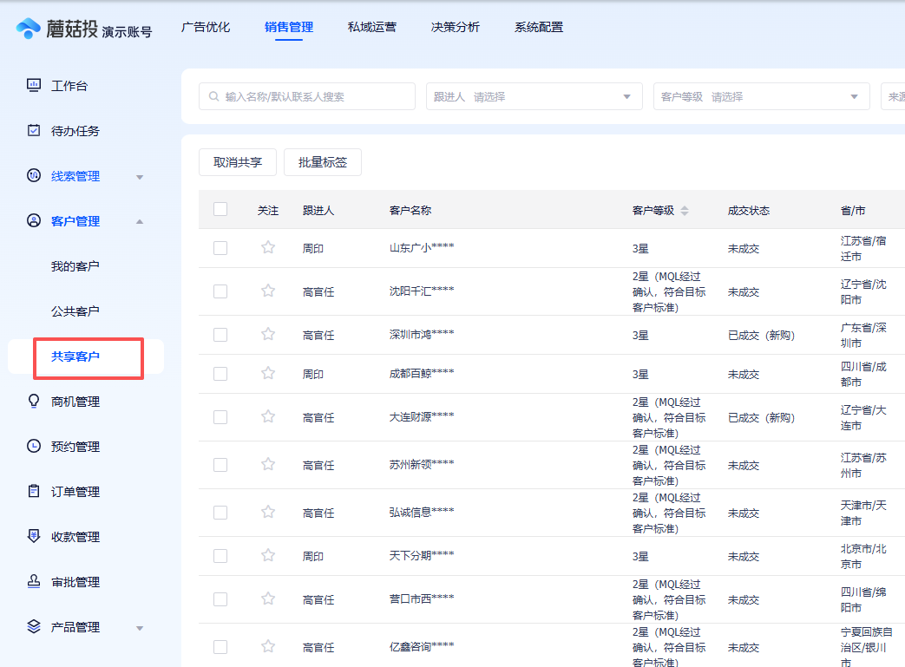The height and width of the screenshot is (667, 905).
Task: Click the customer name search input field
Action: (x=306, y=95)
